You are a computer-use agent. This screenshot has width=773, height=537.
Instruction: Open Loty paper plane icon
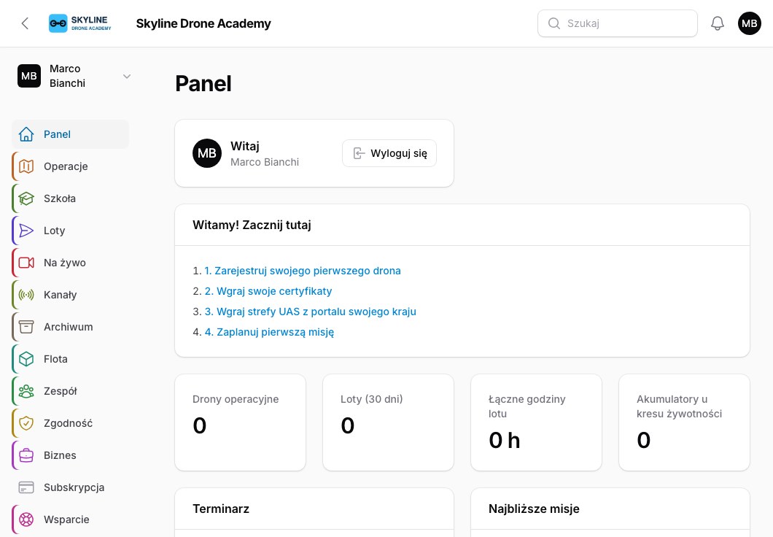tap(26, 231)
